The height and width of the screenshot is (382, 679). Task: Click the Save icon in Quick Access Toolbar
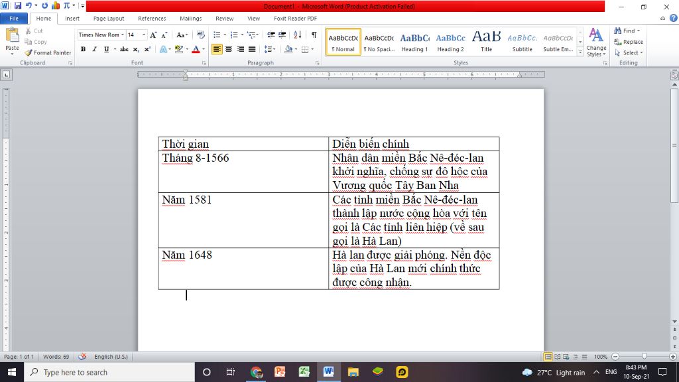18,5
